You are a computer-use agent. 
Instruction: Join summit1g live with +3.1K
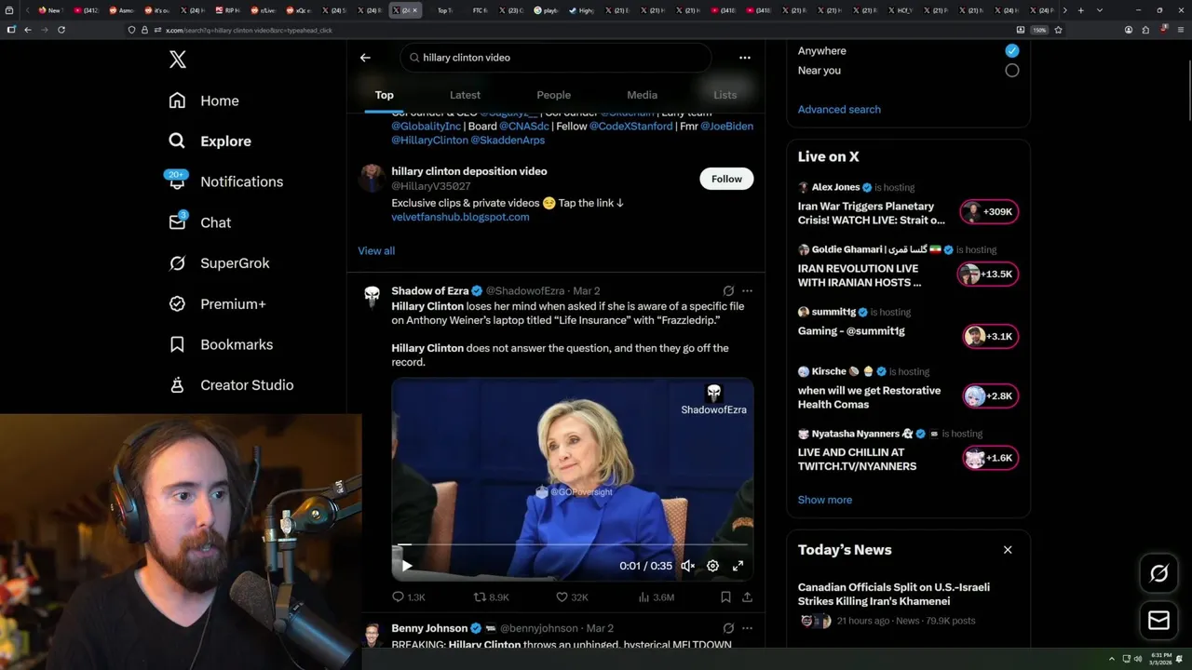991,337
